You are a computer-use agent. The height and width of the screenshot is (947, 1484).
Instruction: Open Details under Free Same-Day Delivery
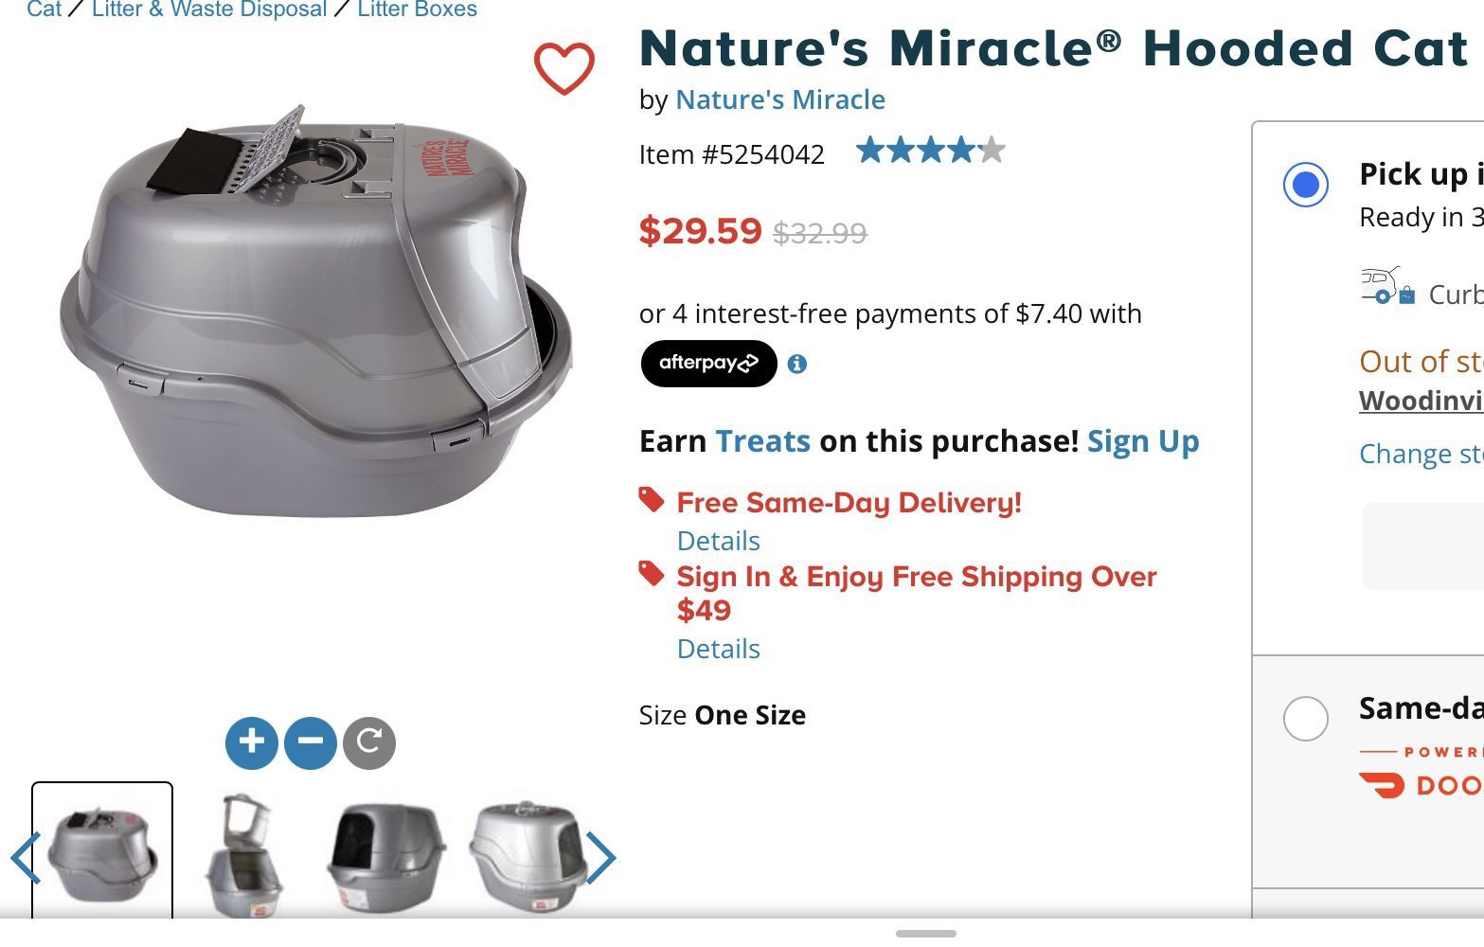click(719, 541)
